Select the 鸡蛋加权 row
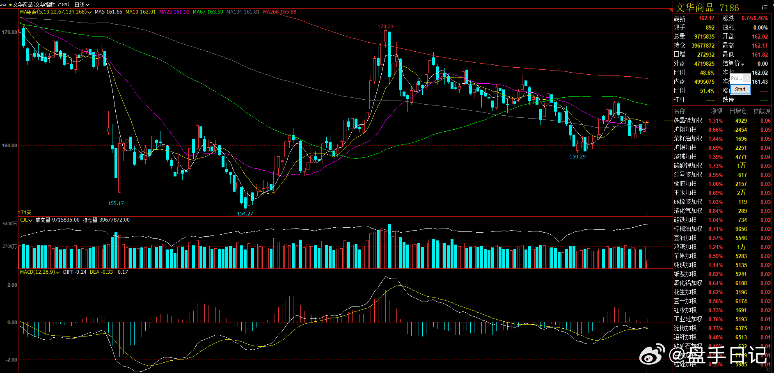 722,247
